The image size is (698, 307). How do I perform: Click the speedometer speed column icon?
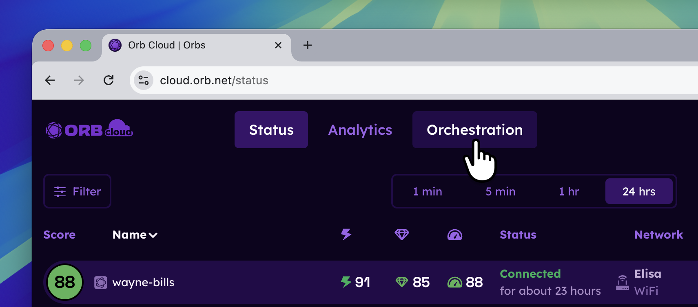[454, 235]
